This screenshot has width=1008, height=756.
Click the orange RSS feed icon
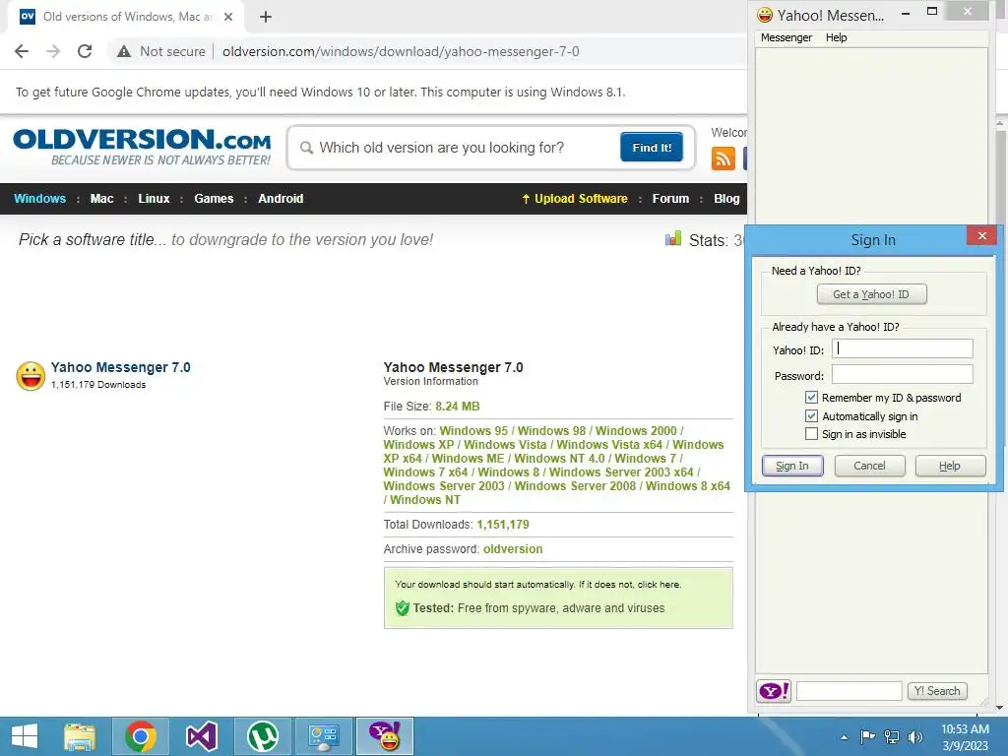(724, 158)
